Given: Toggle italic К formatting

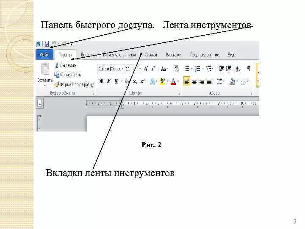Looking at the screenshot, I should (x=108, y=81).
